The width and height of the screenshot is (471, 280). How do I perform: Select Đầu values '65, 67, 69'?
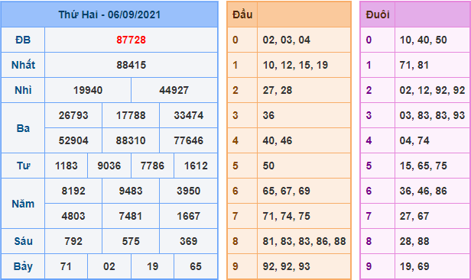287,191
